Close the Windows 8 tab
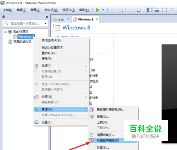 (97, 19)
